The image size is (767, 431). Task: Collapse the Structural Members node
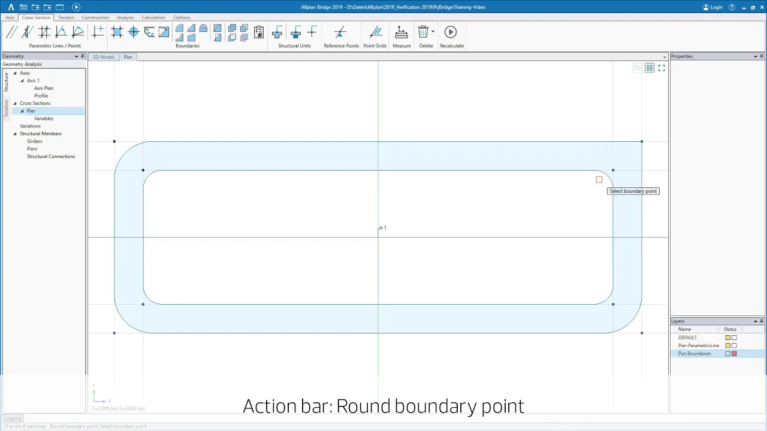point(15,133)
